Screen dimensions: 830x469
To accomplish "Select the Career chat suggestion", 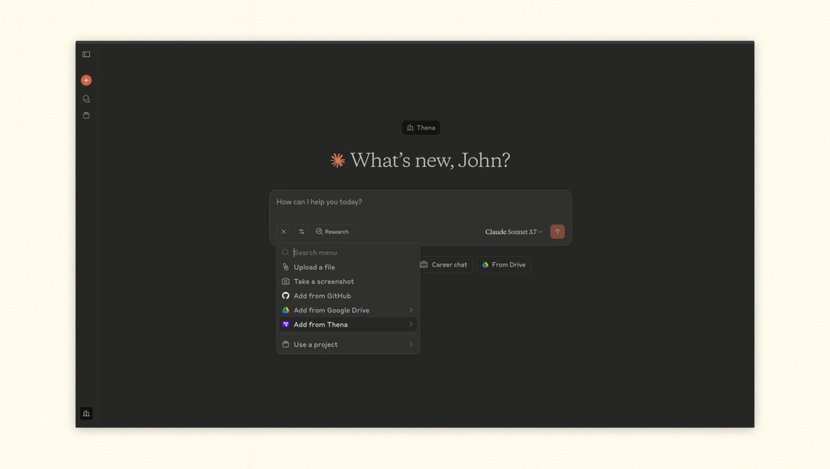I will tap(445, 265).
